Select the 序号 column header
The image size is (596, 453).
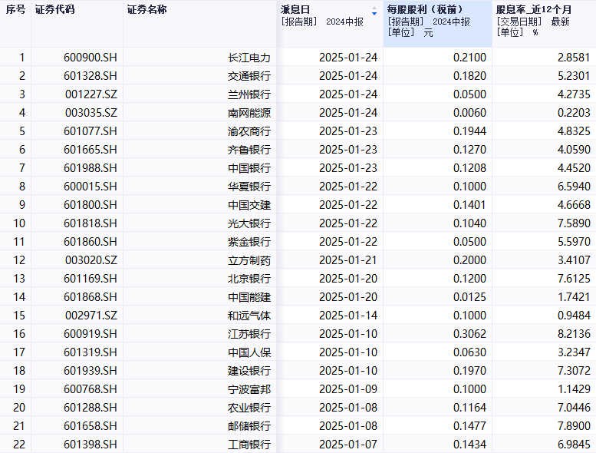pyautogui.click(x=15, y=24)
